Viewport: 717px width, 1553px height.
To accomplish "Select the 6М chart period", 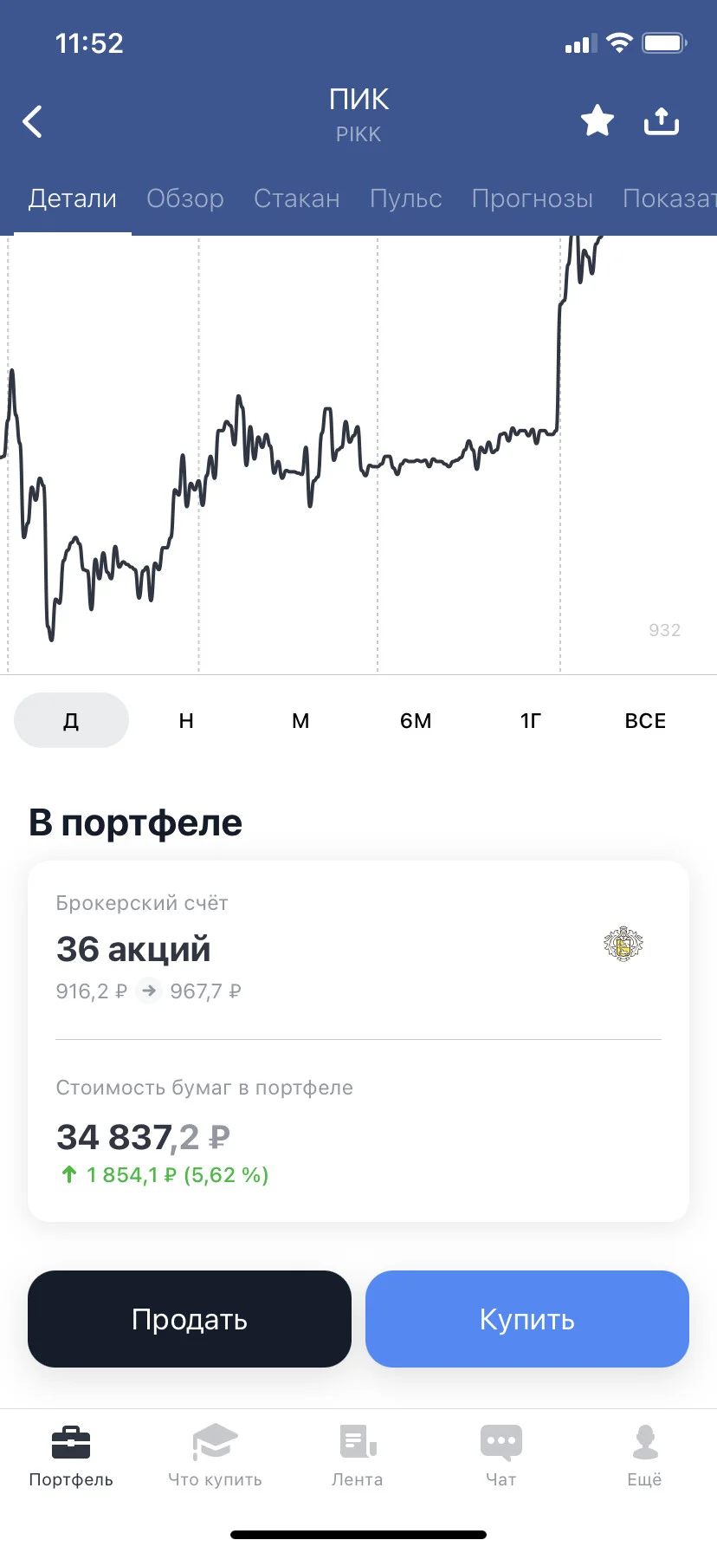I will pyautogui.click(x=416, y=720).
